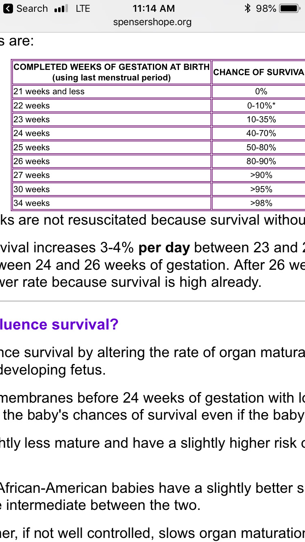This screenshot has height=542, width=305.
Task: Select the '22 weeks' table row
Action: [159, 106]
